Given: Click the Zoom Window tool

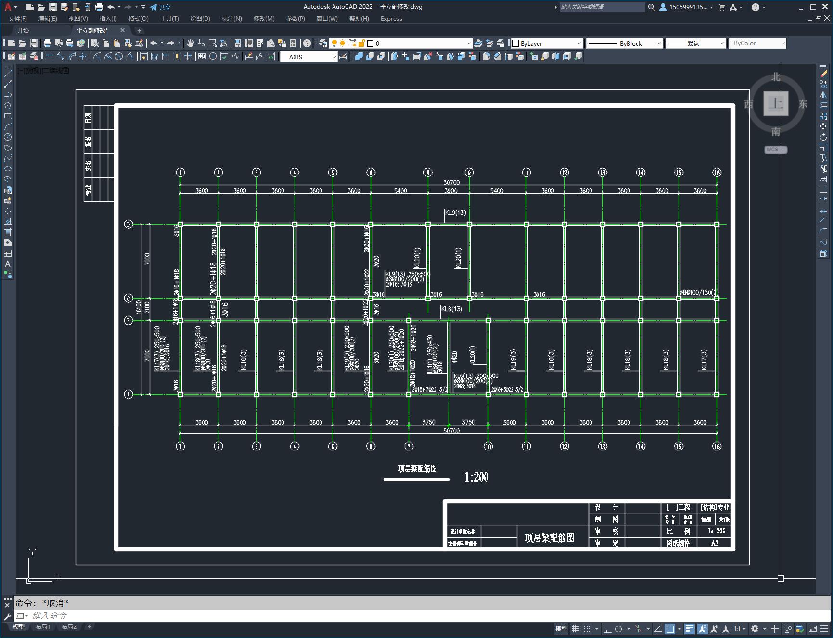Looking at the screenshot, I should [213, 43].
